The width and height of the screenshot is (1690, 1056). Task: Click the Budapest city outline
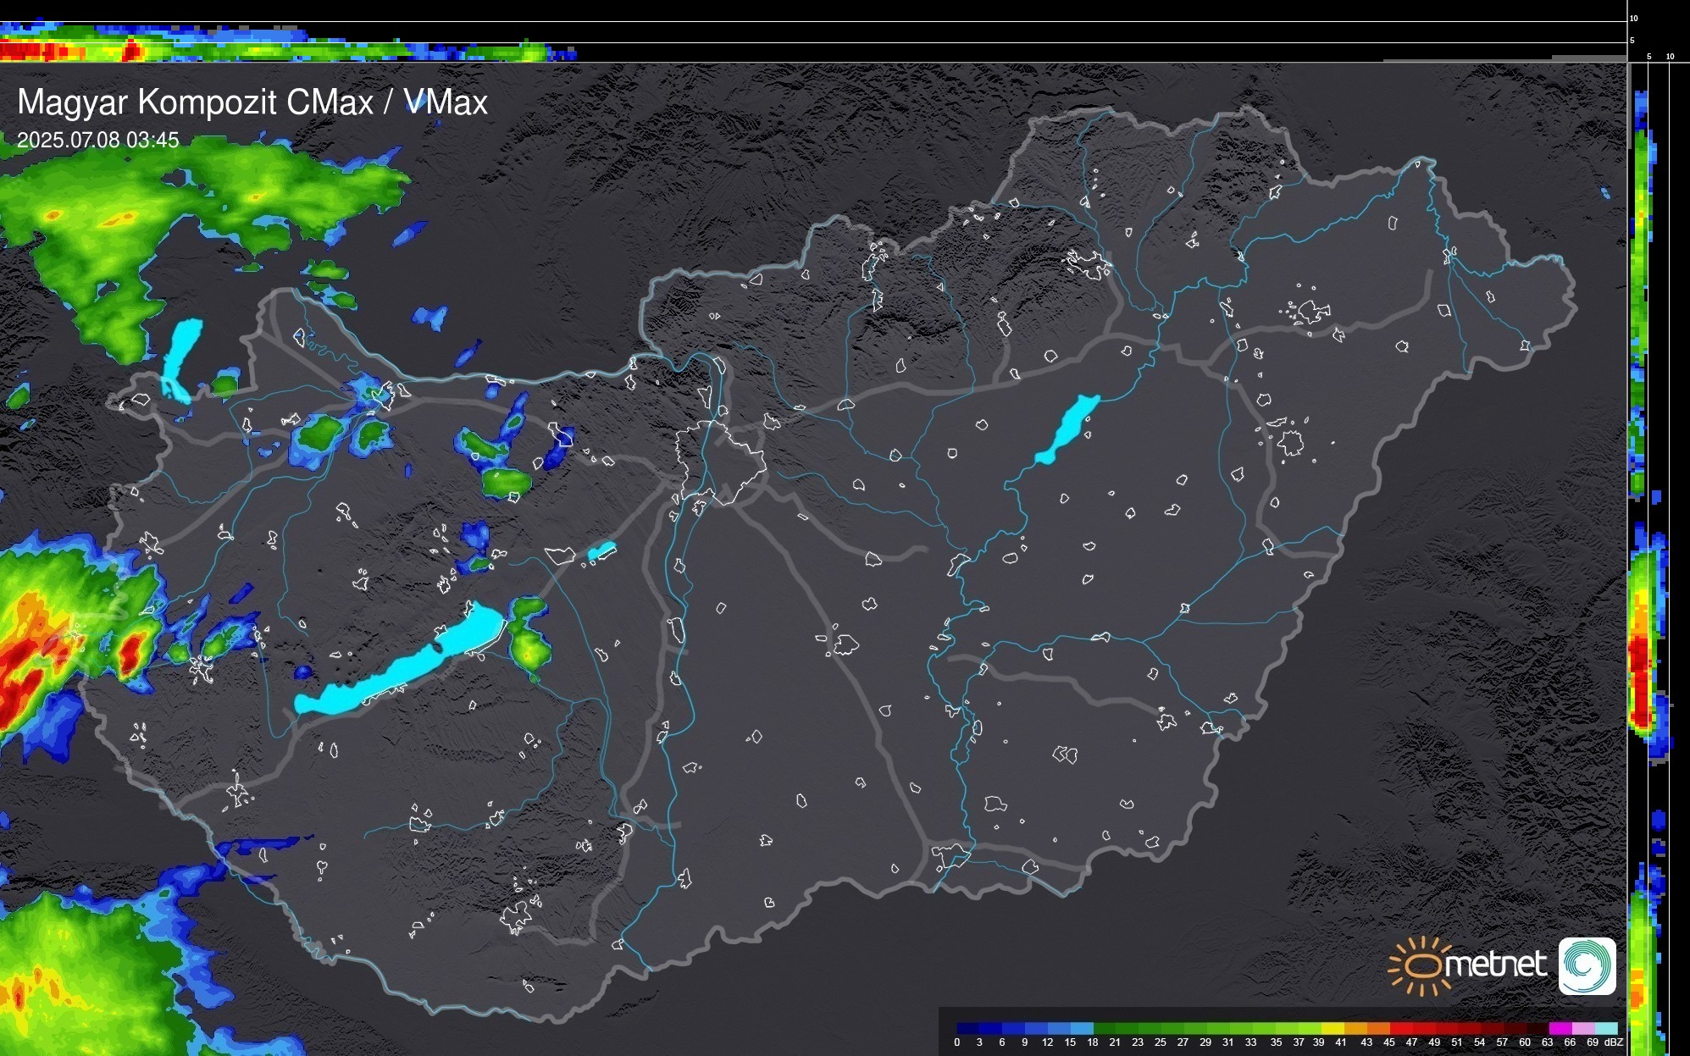point(720,462)
